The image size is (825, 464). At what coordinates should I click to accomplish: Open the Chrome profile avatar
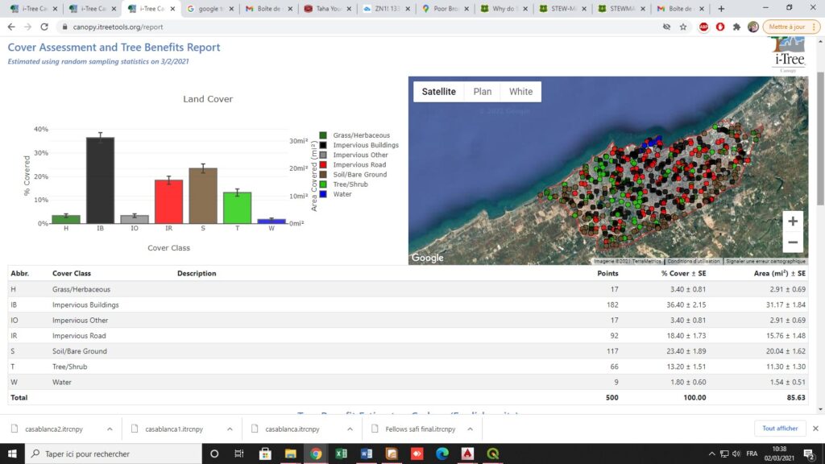[753, 27]
